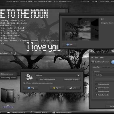Click the 9 ÉLÉMENTS label under R4
Image resolution: width=114 pixels, height=114 pixels.
coord(8,107)
